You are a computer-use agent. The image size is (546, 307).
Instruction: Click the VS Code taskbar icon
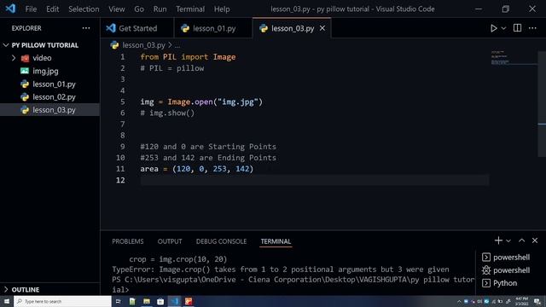(174, 301)
